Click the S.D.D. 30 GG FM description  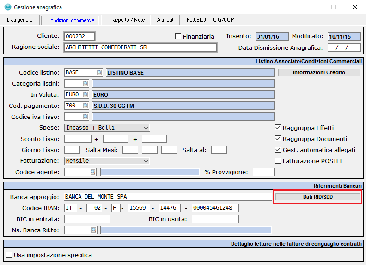pos(114,106)
